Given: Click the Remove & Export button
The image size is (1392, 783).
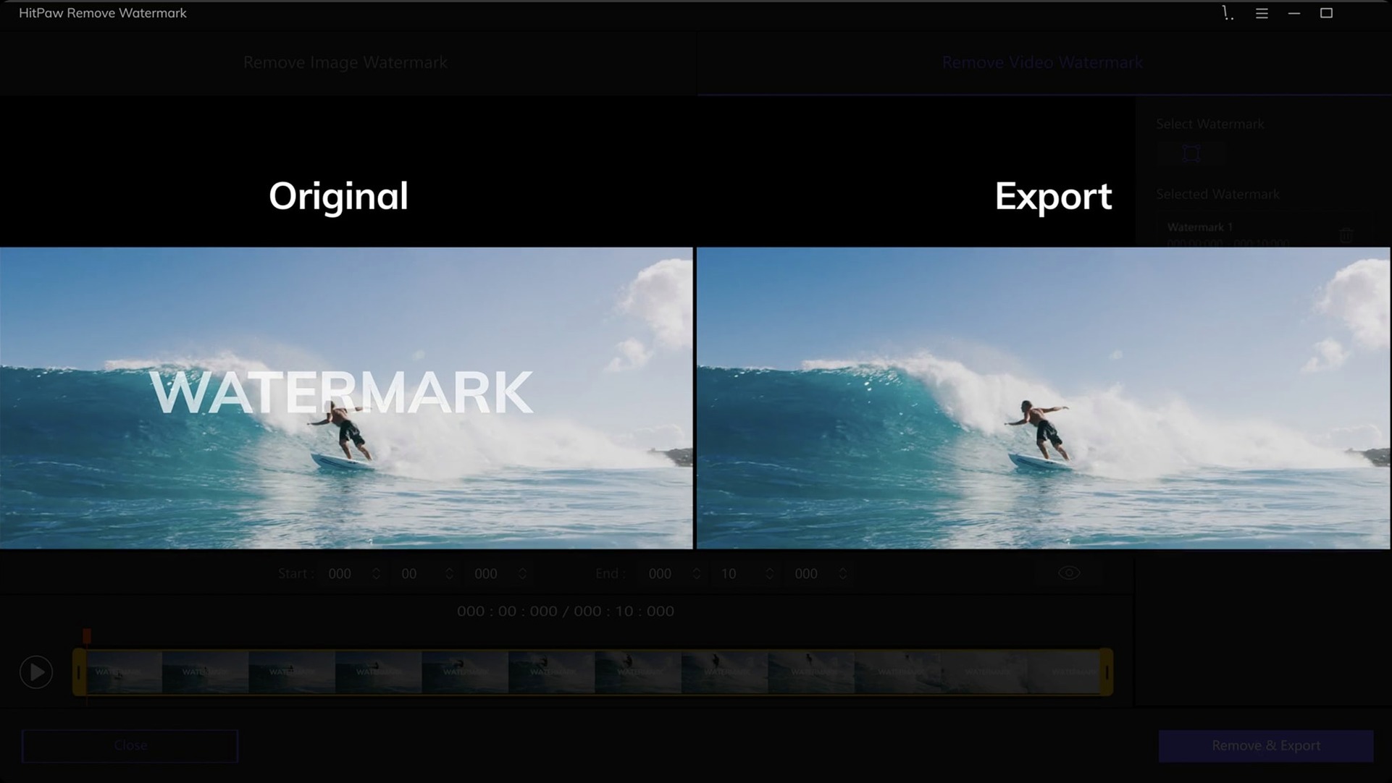Looking at the screenshot, I should (1266, 745).
